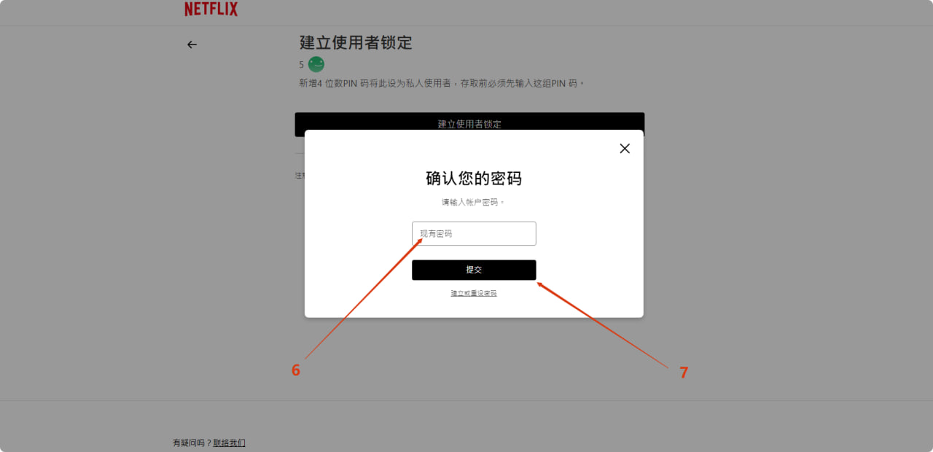This screenshot has height=452, width=933.
Task: Click the back arrow icon
Action: (192, 44)
